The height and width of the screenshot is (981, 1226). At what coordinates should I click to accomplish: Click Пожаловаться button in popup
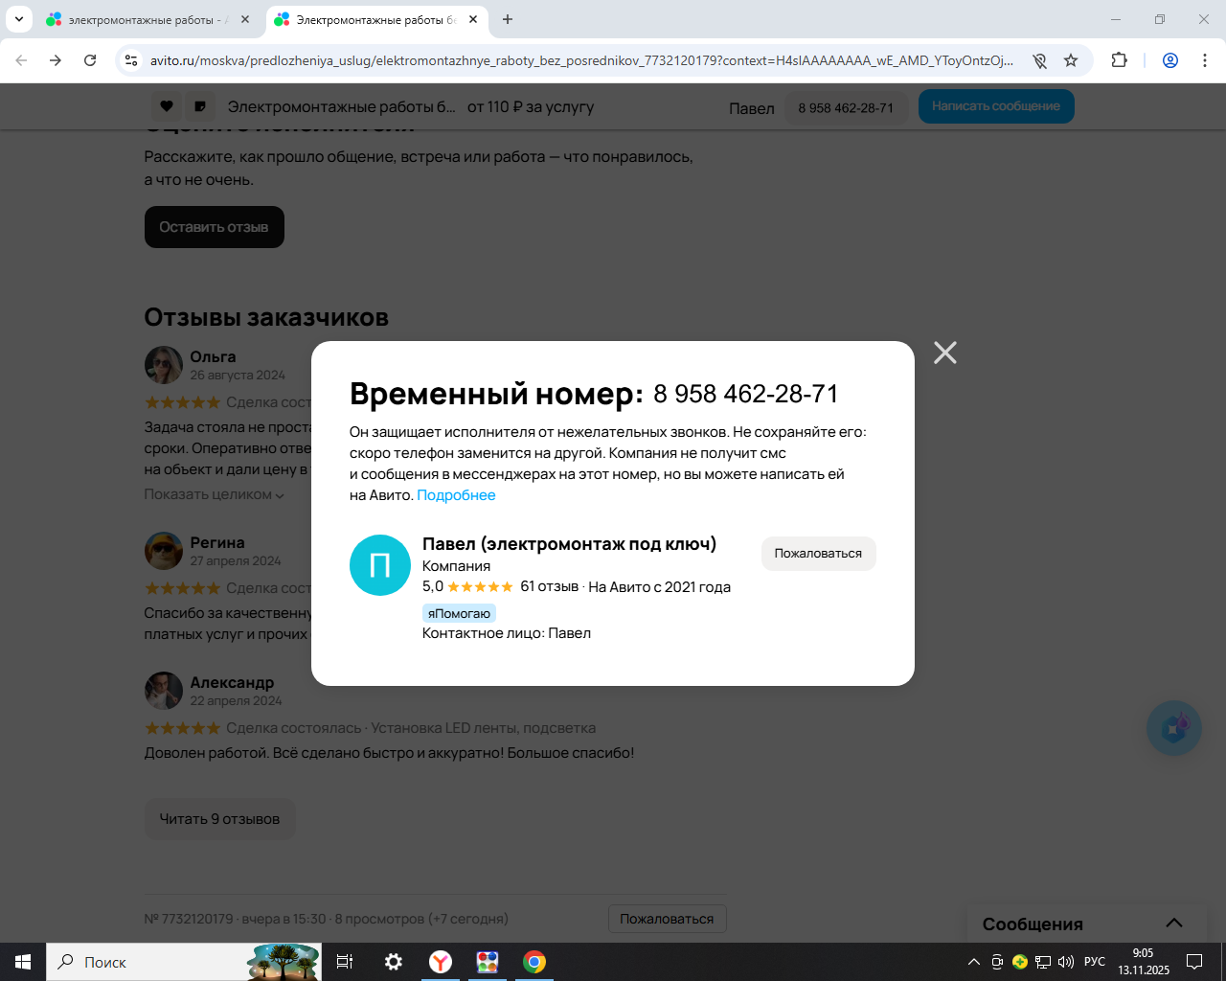[x=818, y=554]
